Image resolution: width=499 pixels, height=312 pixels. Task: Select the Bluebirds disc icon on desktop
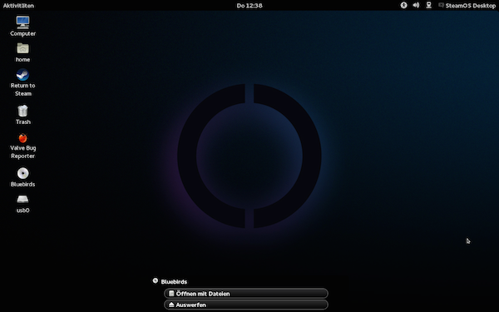click(x=22, y=174)
